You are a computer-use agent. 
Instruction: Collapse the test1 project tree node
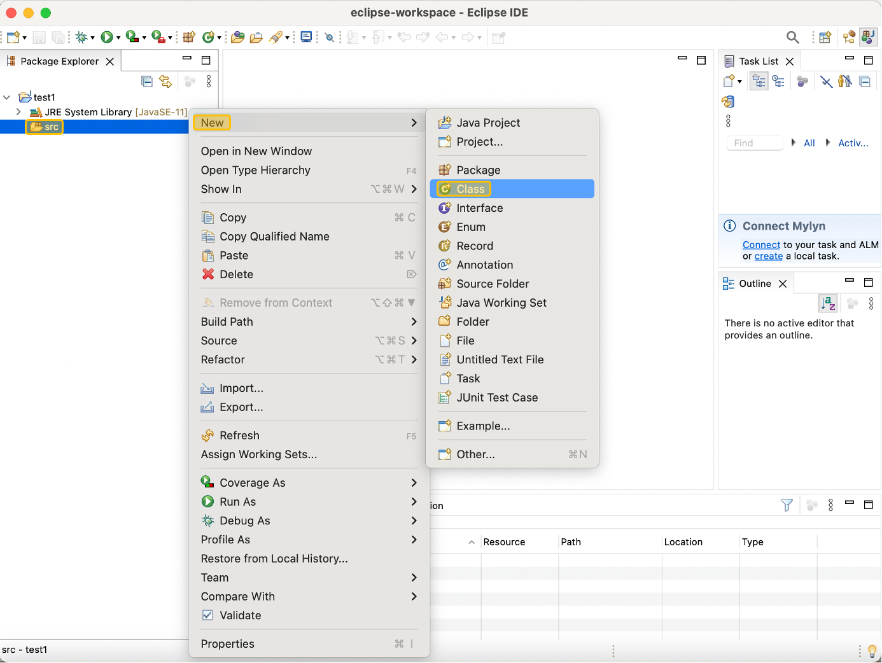[x=7, y=97]
